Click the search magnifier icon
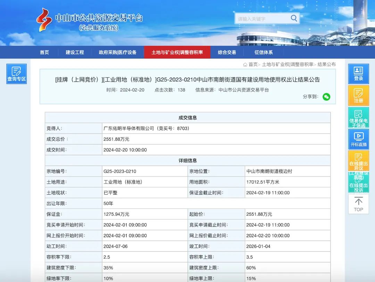Image resolution: width=375 pixels, height=282 pixels. coord(294,18)
